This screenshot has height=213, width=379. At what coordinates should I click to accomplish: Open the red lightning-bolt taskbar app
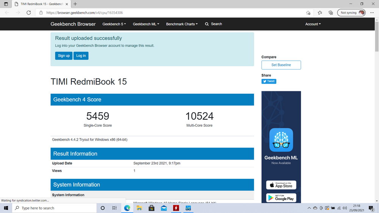176,208
